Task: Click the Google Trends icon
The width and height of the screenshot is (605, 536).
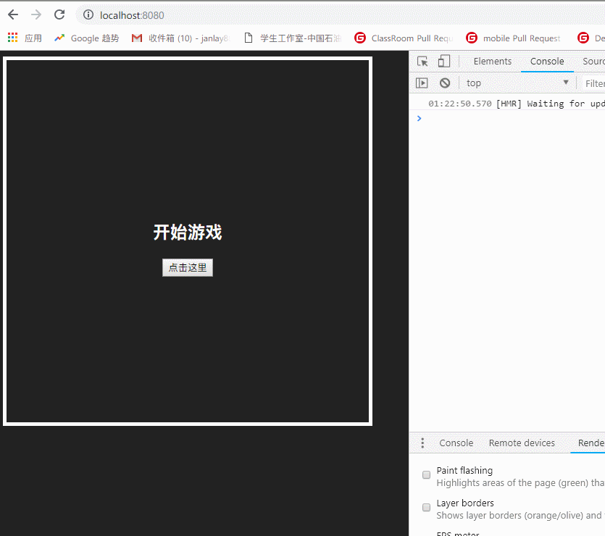Action: [59, 38]
